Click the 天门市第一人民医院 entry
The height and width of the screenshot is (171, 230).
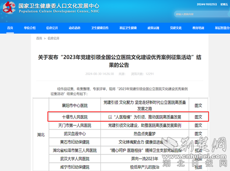click(x=75, y=125)
